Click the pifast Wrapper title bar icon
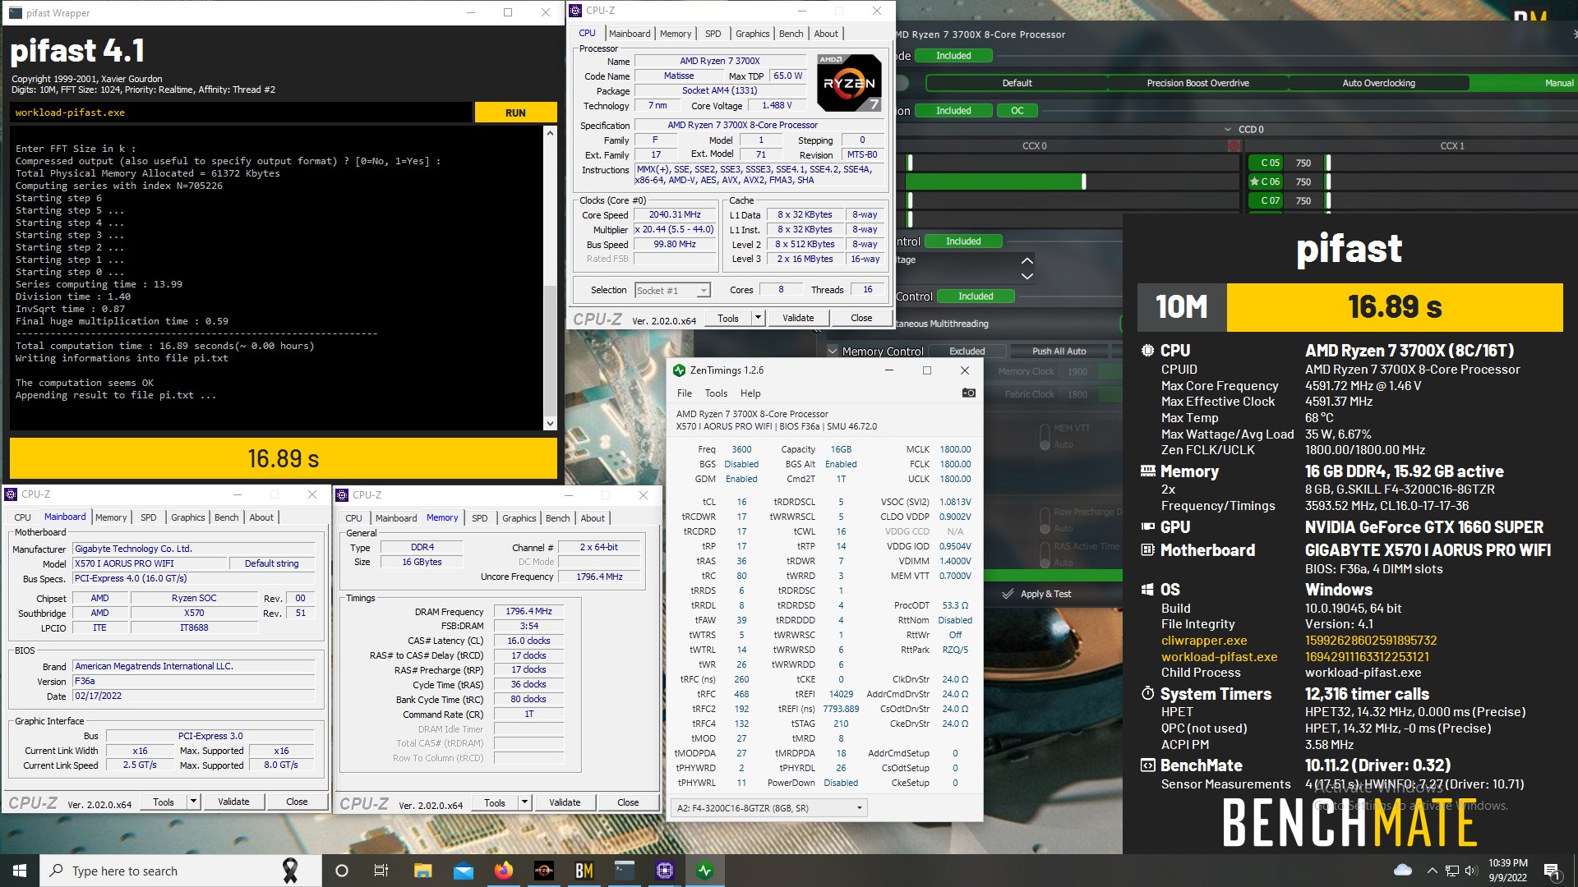Screen dimensions: 1578x887 click(x=16, y=12)
